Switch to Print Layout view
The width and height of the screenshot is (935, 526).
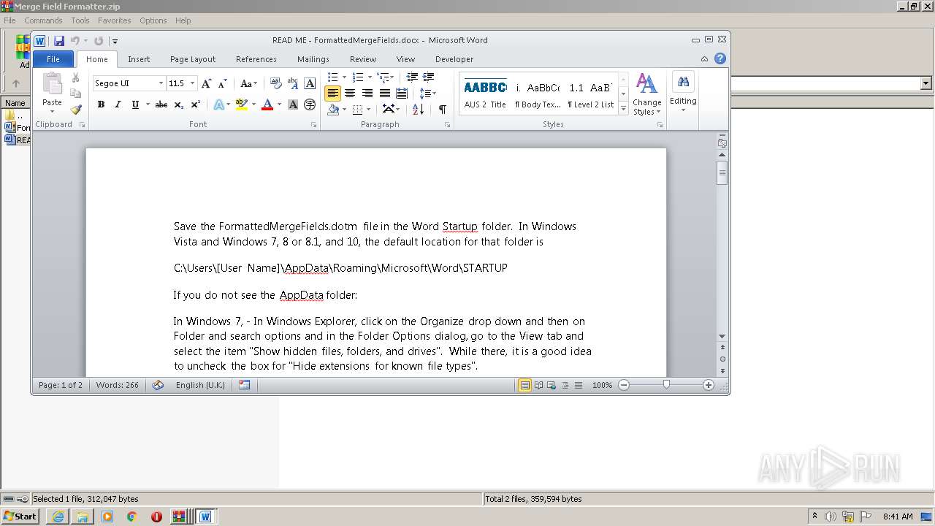click(x=524, y=385)
